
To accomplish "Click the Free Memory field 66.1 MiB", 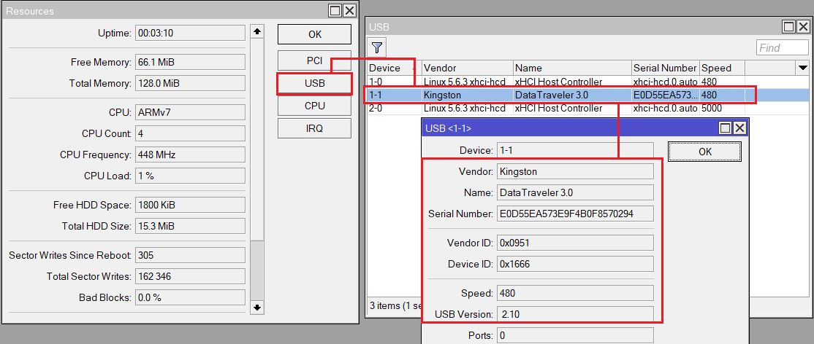I will tap(190, 62).
